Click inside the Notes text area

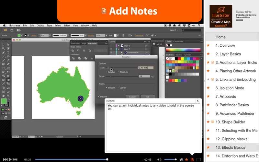[x=153, y=127]
